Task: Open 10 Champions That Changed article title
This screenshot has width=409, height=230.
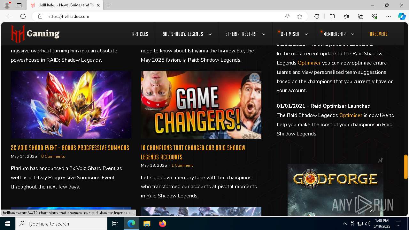Action: coord(193,152)
